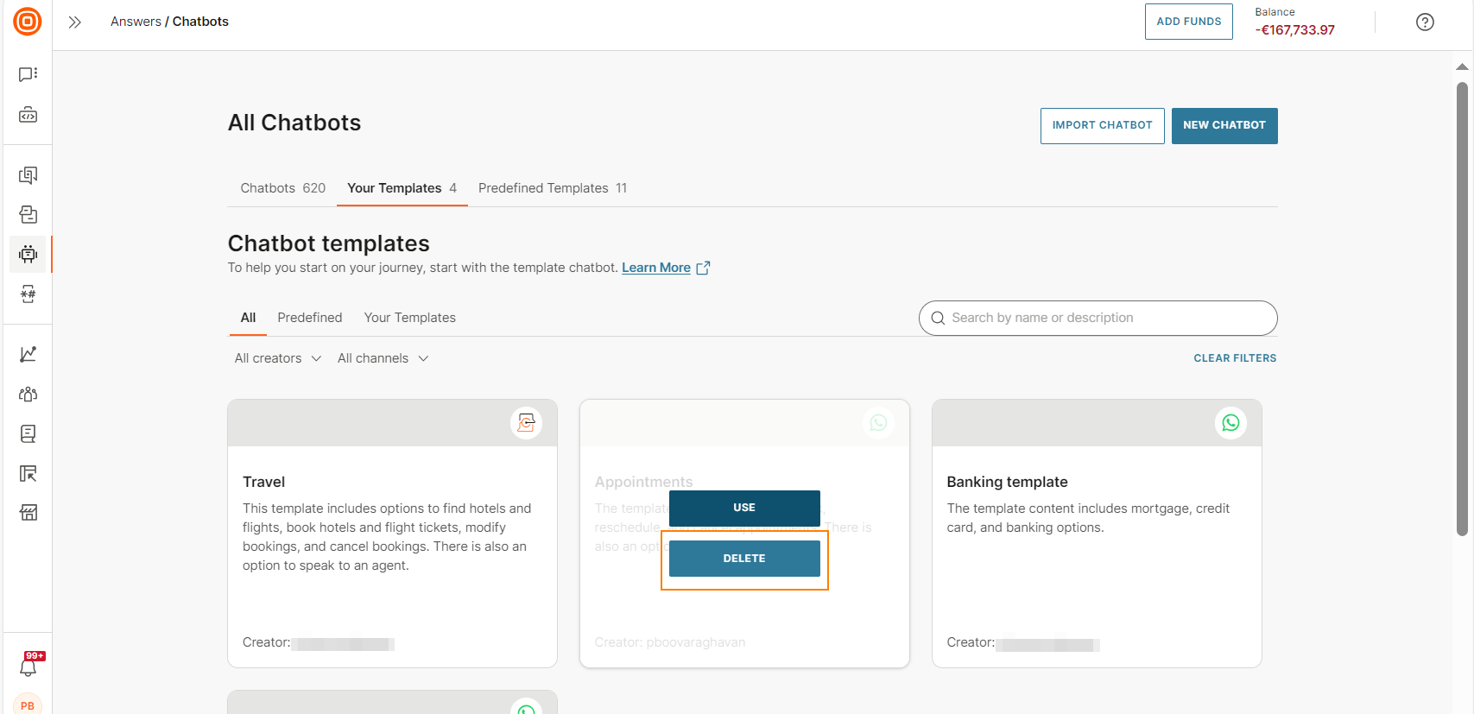This screenshot has height=714, width=1474.
Task: Open the chatbot robot icon in the sidebar
Action: click(x=28, y=254)
